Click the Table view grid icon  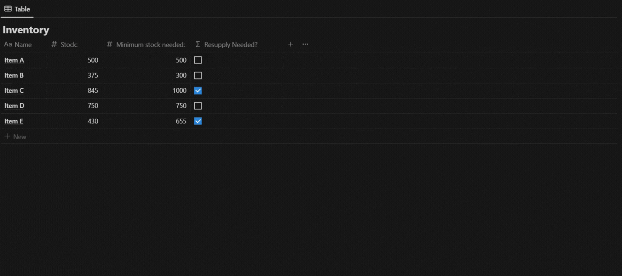click(x=8, y=9)
